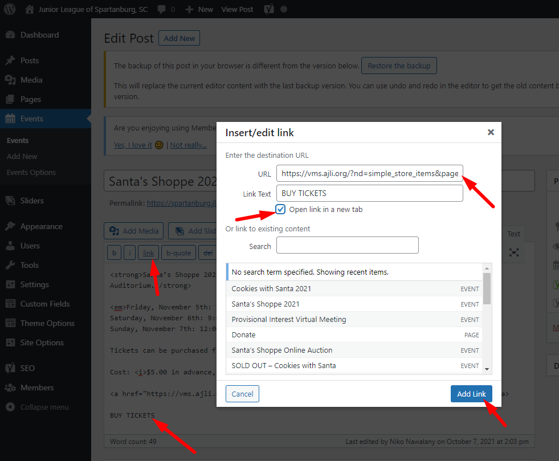Image resolution: width=559 pixels, height=461 pixels.
Task: Click the Custom Fields icon
Action: [10, 304]
